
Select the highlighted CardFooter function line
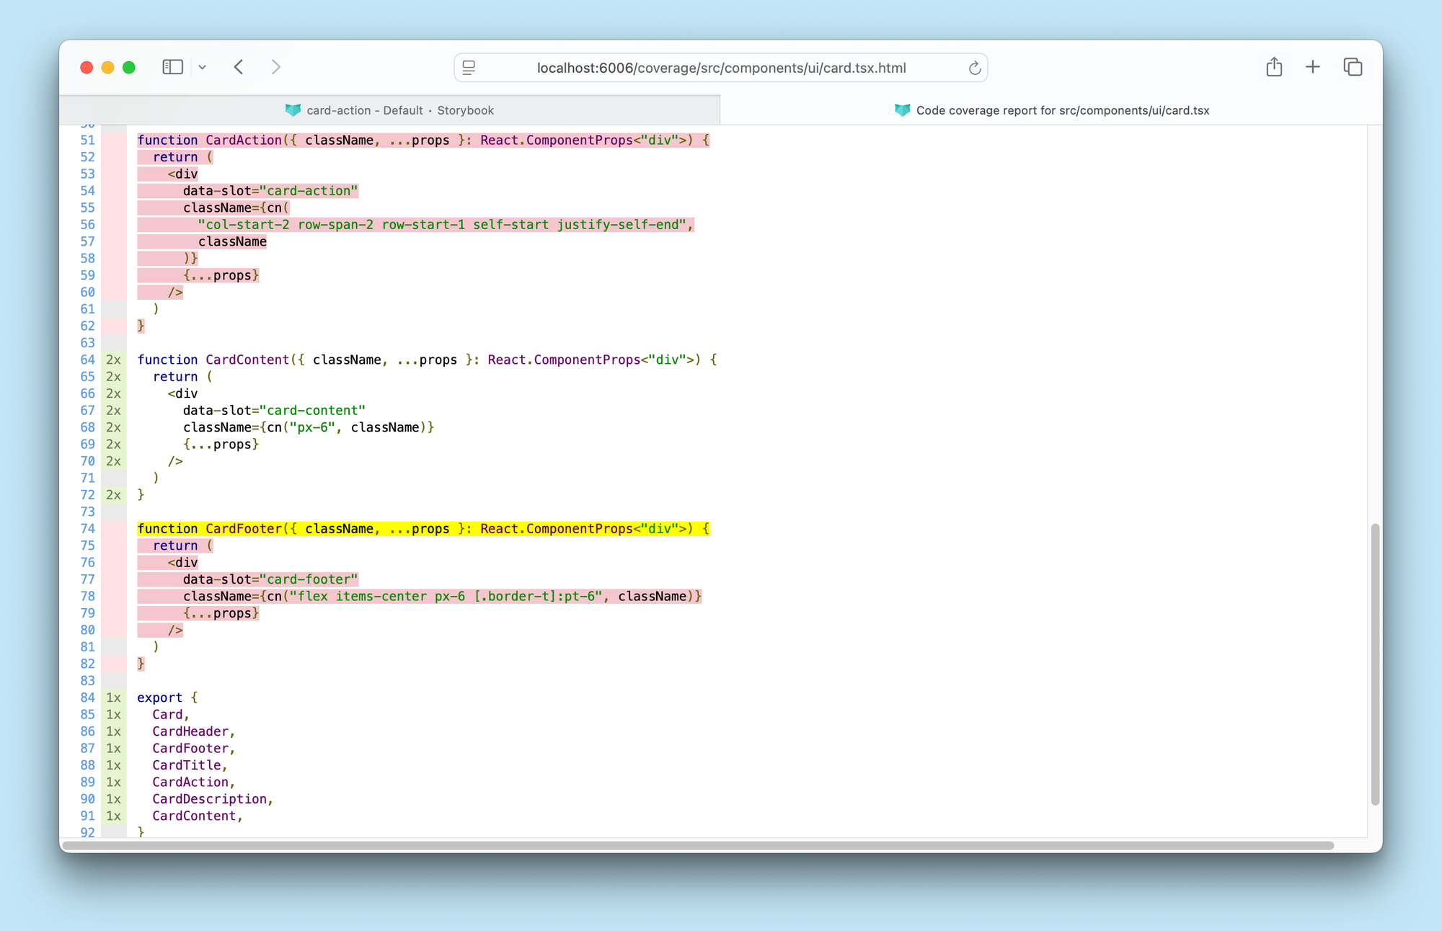422,528
